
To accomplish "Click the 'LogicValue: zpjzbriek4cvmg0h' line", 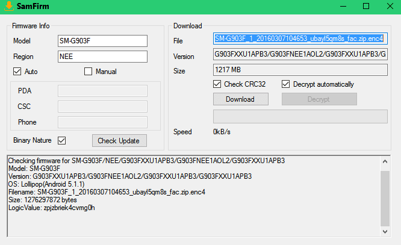I will [51, 208].
